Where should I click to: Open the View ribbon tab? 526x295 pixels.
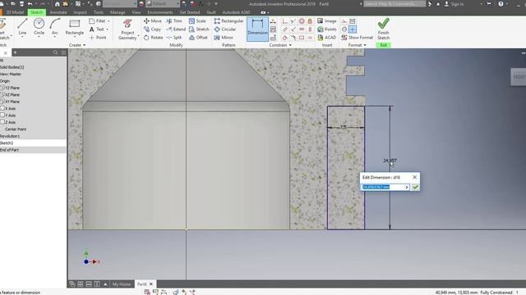(x=136, y=12)
